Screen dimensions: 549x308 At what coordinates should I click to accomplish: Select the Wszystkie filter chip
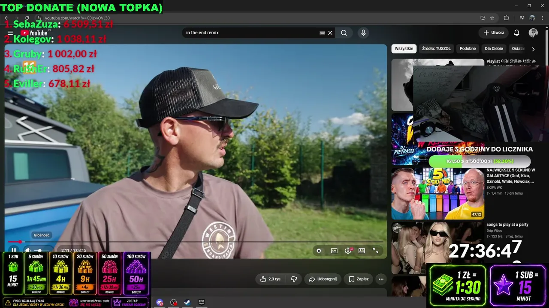404,48
